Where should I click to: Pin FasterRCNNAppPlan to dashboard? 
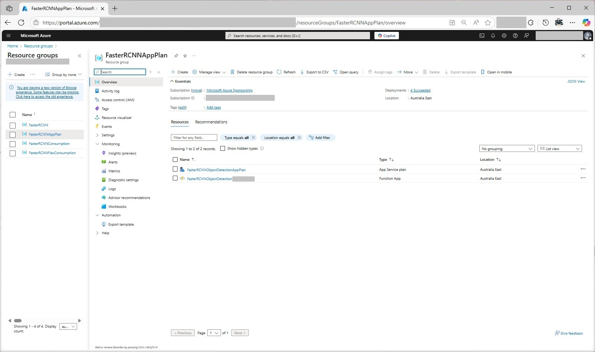coord(176,56)
